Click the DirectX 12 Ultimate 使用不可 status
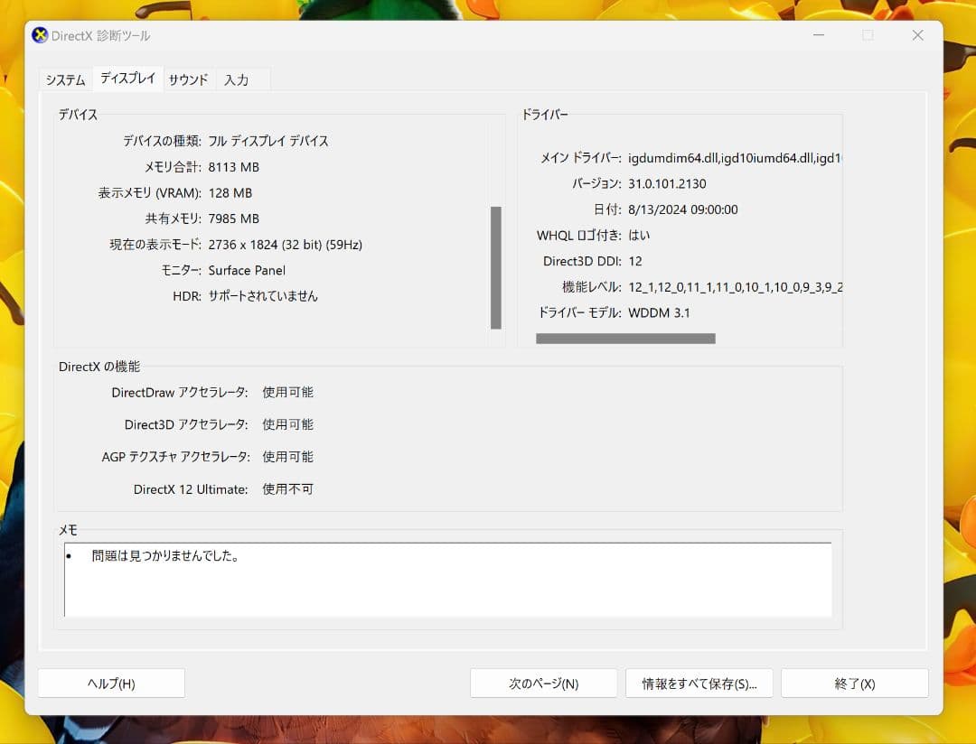Image resolution: width=976 pixels, height=744 pixels. coord(287,488)
